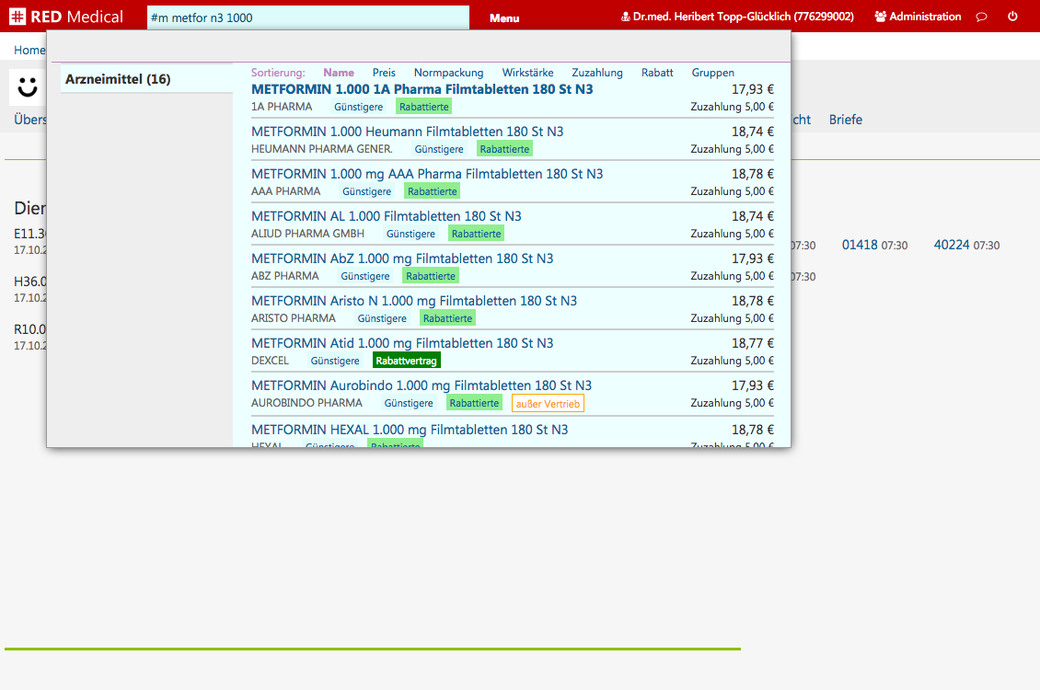Click Rabattierte for ABZ PHARMA
The width and height of the screenshot is (1040, 690).
[431, 276]
